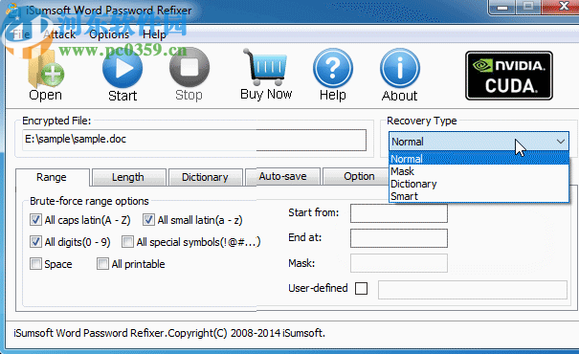
Task: Collapse the Recovery Type dropdown arrow
Action: tap(561, 142)
